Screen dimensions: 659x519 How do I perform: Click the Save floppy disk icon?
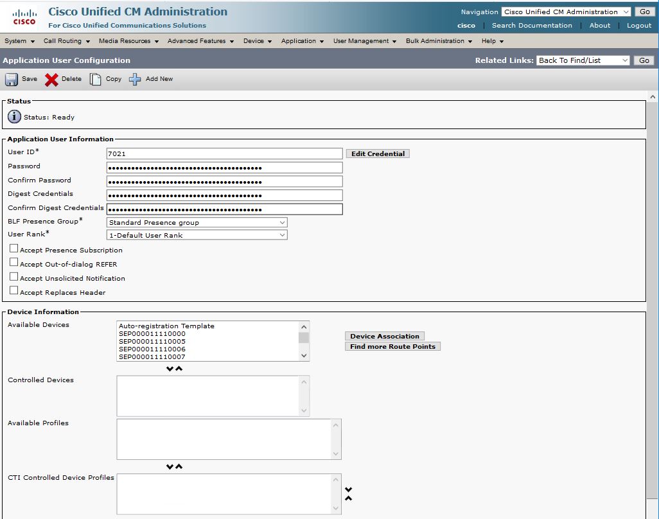[12, 80]
